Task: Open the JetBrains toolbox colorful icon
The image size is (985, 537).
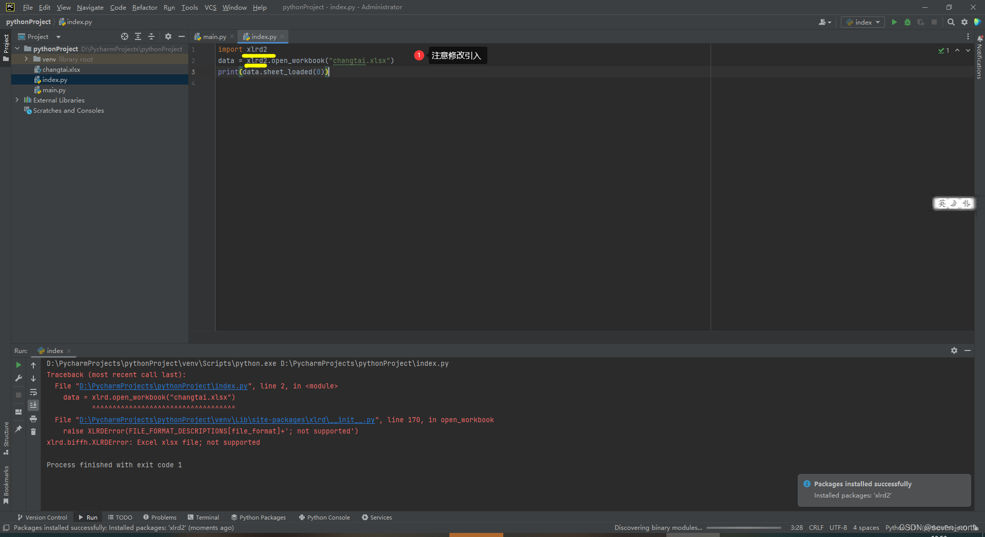Action: point(977,22)
